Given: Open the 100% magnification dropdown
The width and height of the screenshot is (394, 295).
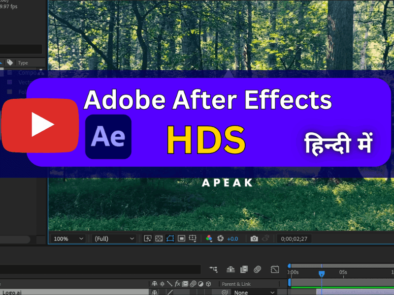Looking at the screenshot, I should pyautogui.click(x=68, y=238).
